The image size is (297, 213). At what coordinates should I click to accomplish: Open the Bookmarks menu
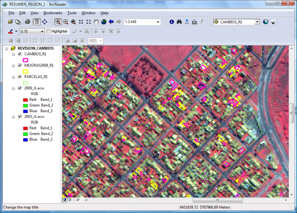click(x=53, y=13)
